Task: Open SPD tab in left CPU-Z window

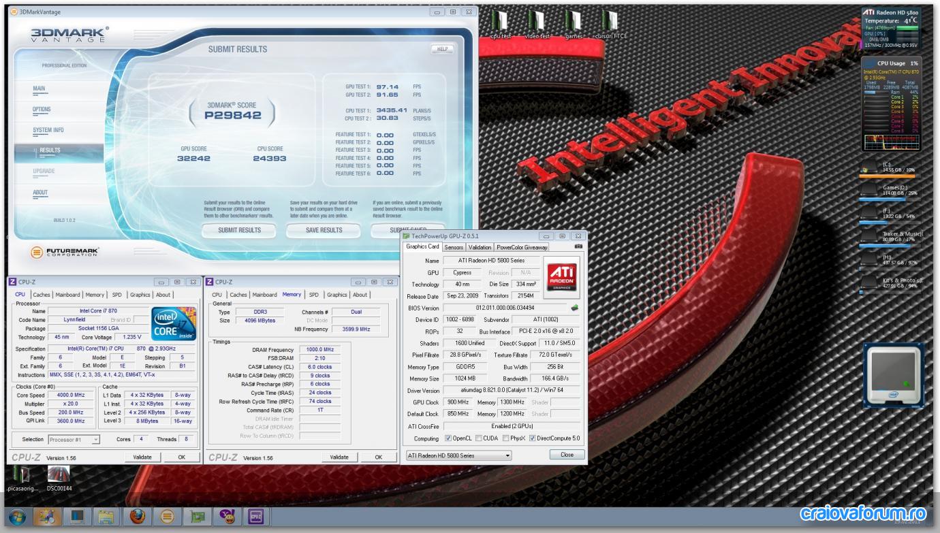Action: click(x=116, y=295)
